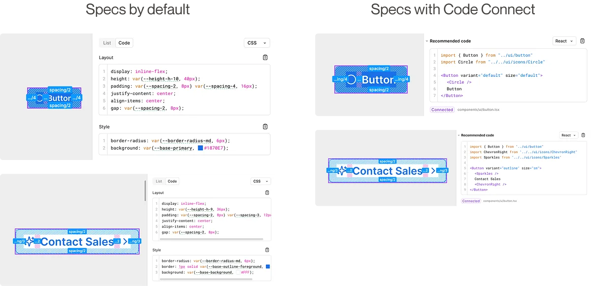Select Contact Sales button in Code Connect canvas
Image resolution: width=591 pixels, height=286 pixels.
point(388,171)
